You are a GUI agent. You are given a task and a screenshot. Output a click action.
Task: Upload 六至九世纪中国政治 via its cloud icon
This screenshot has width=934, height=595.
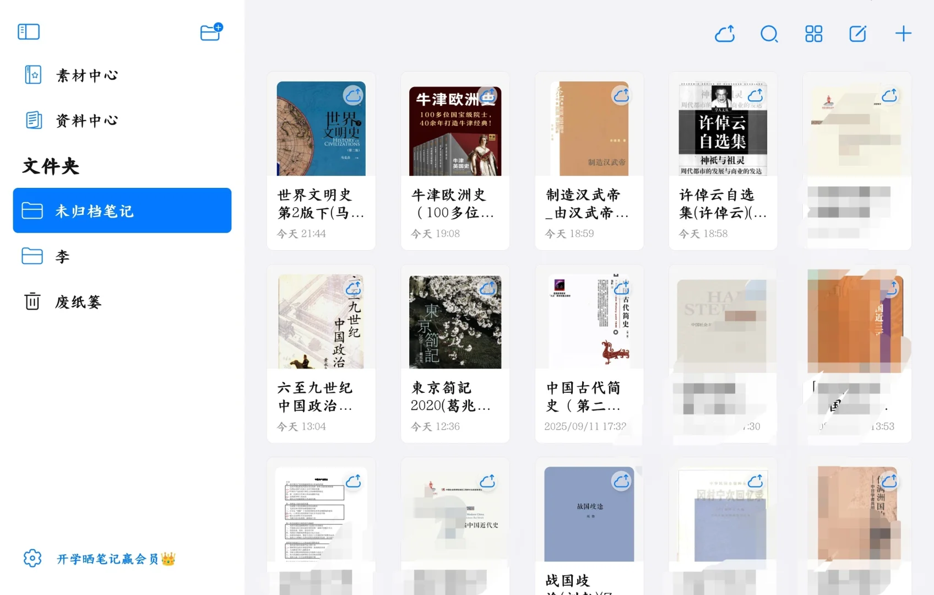click(x=353, y=289)
